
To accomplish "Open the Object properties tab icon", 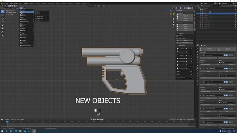I will (x=197, y=66).
